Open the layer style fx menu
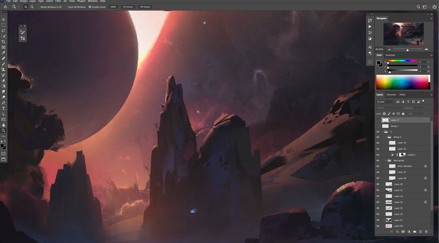 397,232
